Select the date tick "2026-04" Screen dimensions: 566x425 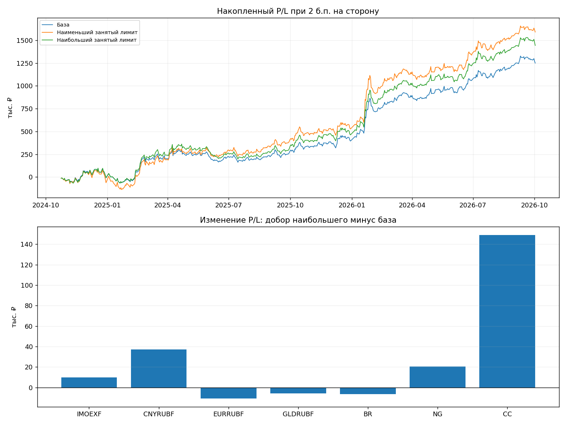pyautogui.click(x=412, y=205)
